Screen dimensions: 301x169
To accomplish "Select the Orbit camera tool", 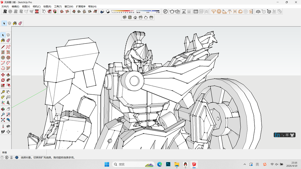I will coord(3,109).
